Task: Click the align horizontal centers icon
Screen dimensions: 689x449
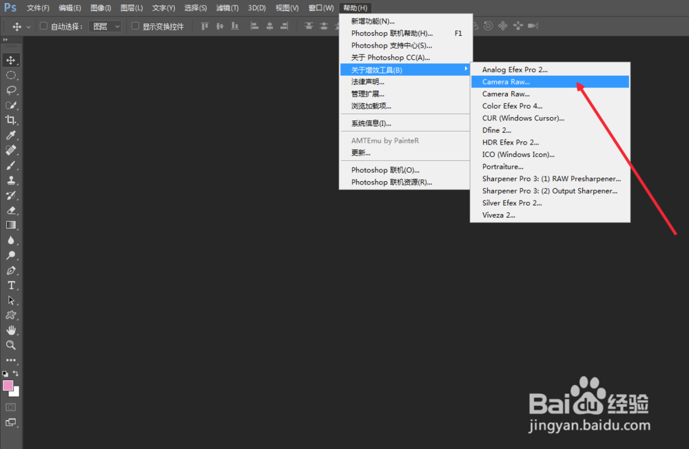Action: pos(269,26)
